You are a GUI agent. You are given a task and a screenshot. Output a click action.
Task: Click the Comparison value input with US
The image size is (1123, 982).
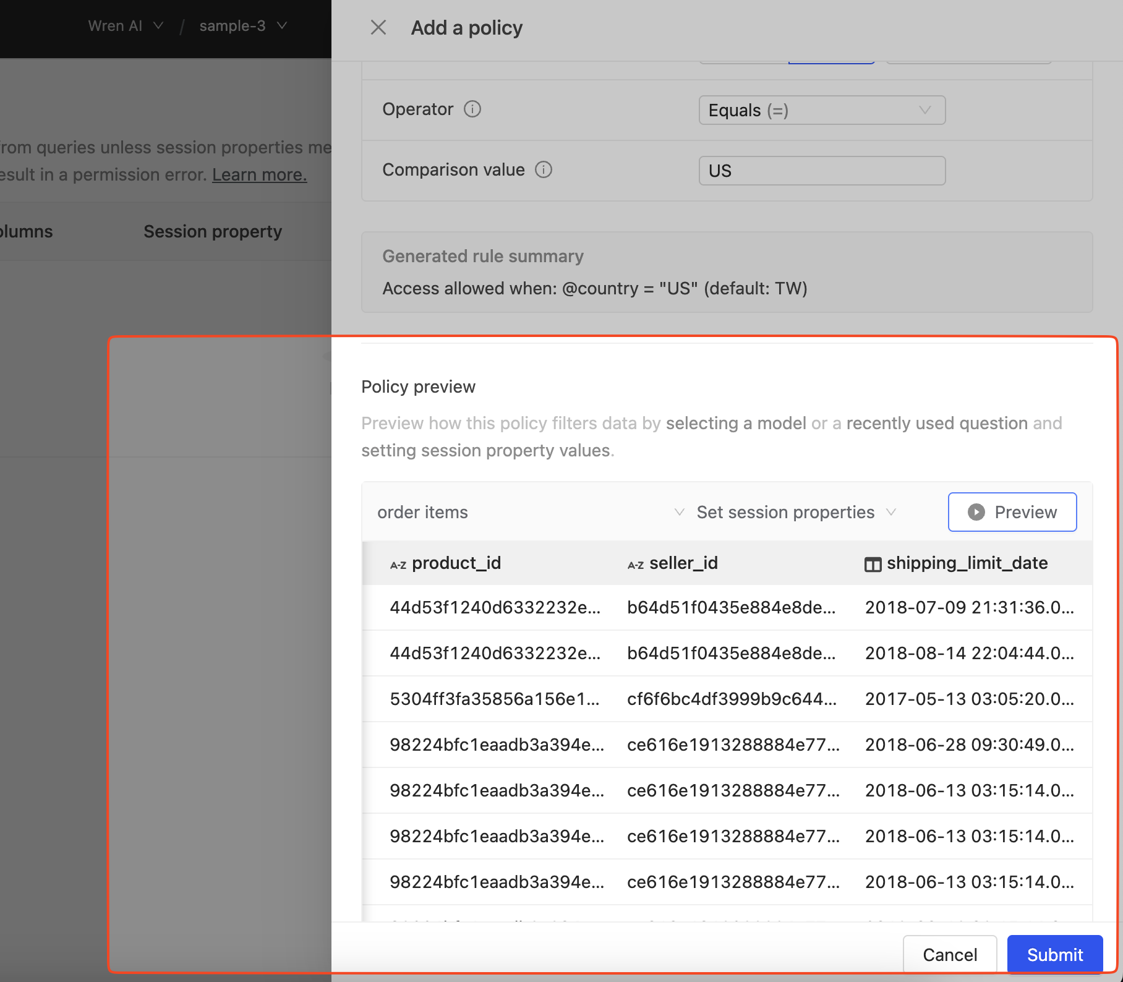pyautogui.click(x=822, y=171)
